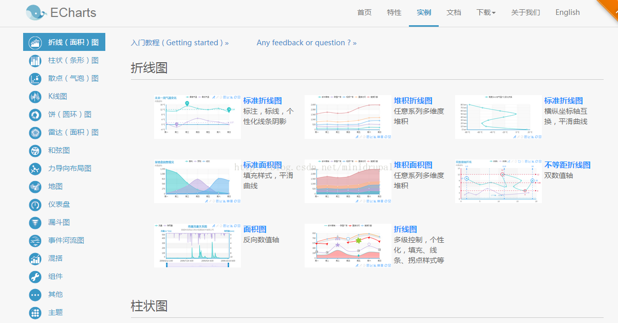Open the 饼（圆环）图 pie icon
The image size is (618, 323).
tap(35, 115)
